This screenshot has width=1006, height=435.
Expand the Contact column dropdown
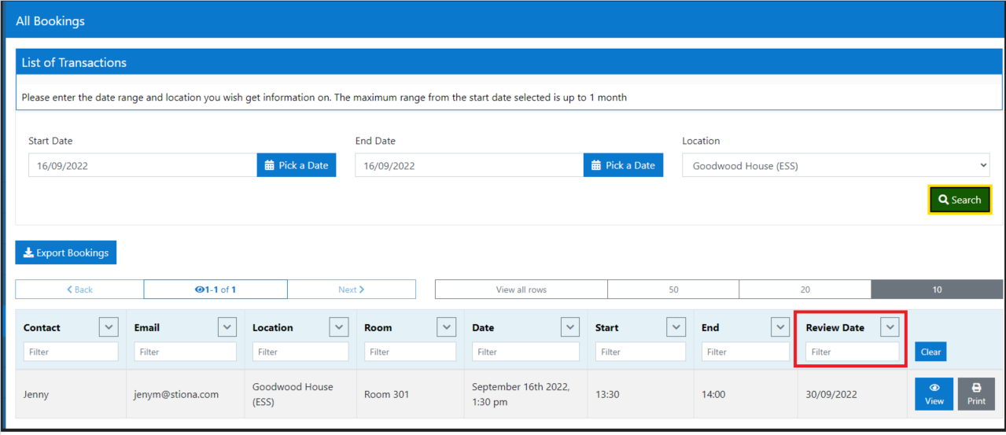(x=109, y=327)
